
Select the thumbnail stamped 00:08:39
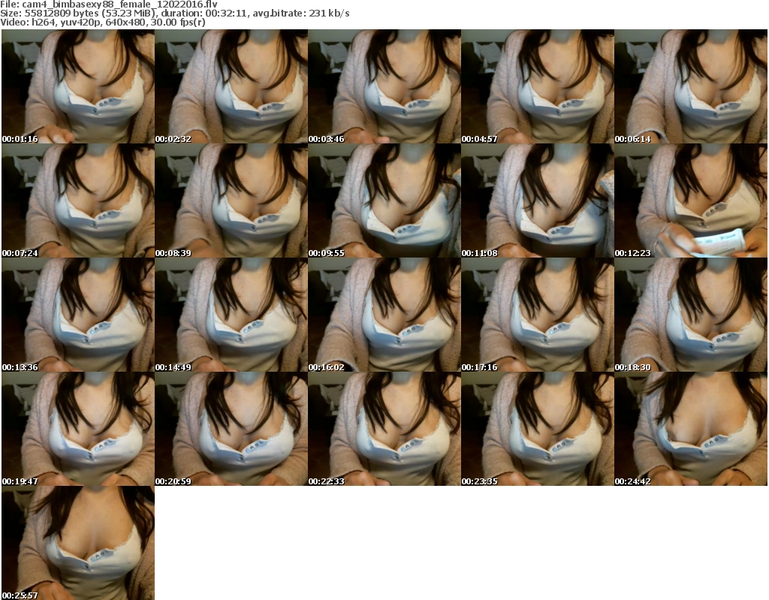231,201
